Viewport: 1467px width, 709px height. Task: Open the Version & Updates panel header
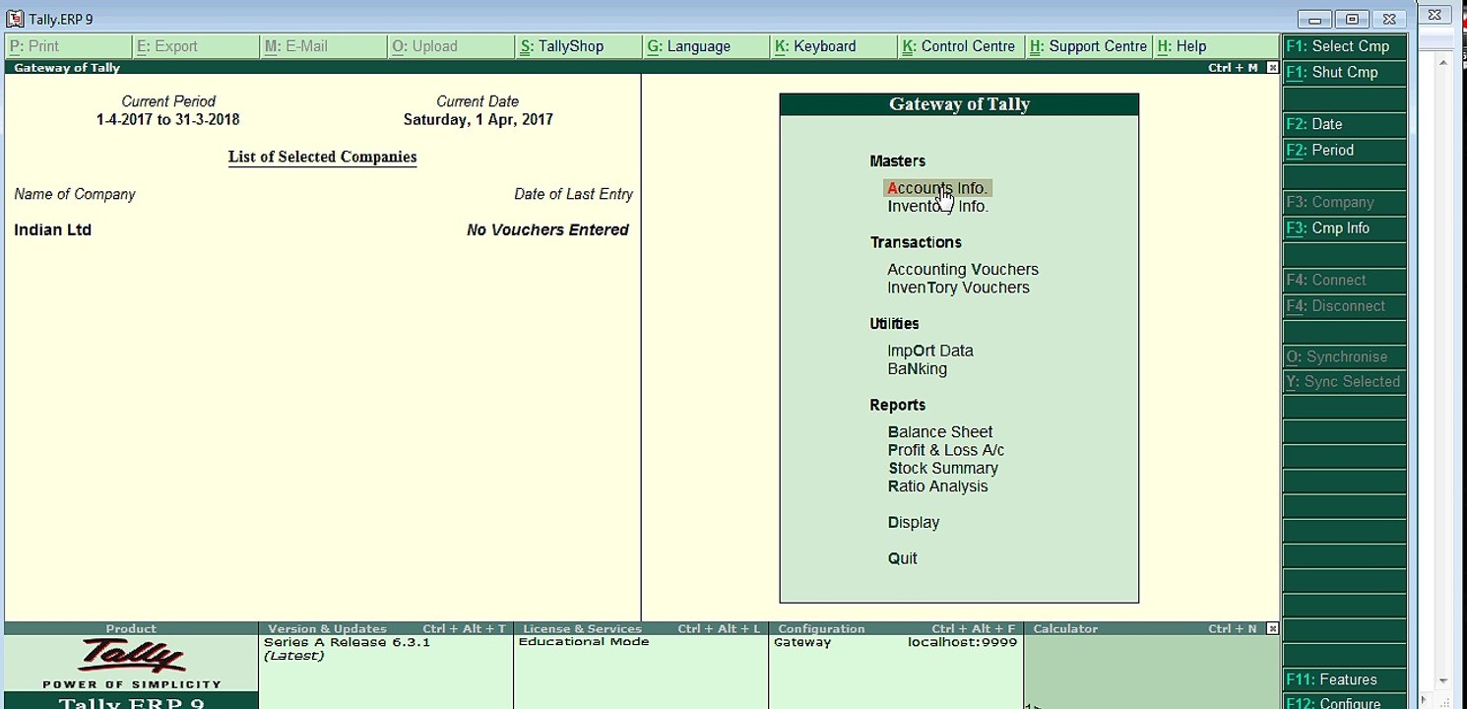click(x=386, y=628)
